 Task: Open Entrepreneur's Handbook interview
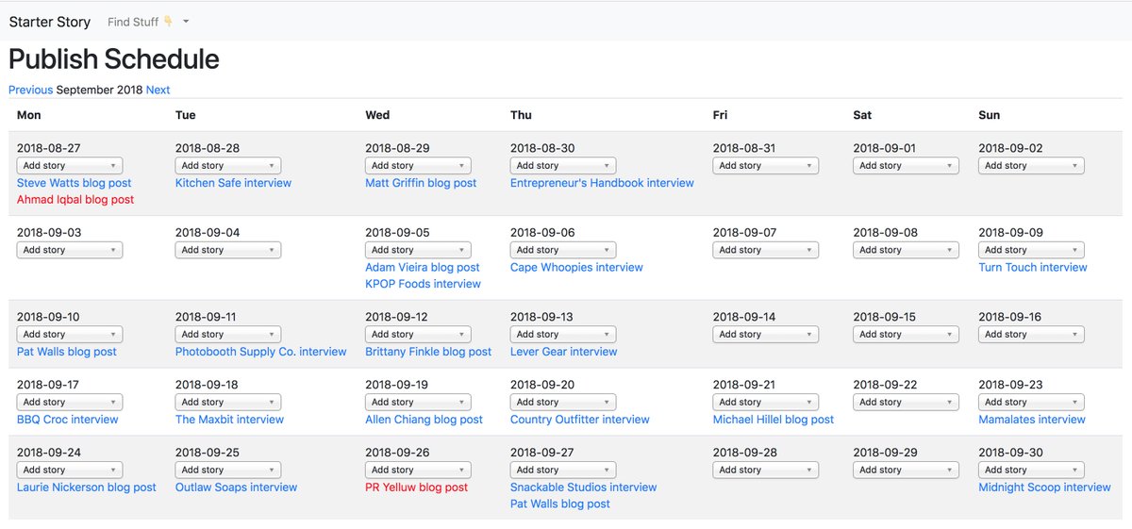(602, 183)
